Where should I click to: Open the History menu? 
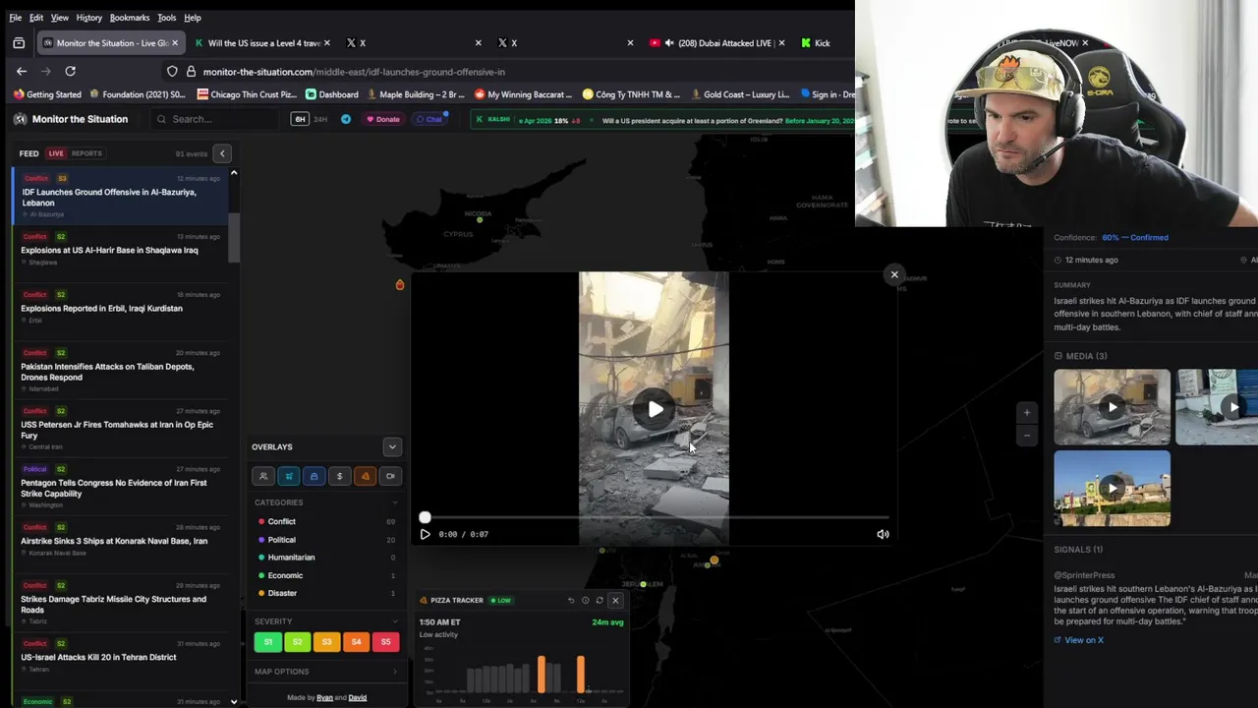[88, 18]
